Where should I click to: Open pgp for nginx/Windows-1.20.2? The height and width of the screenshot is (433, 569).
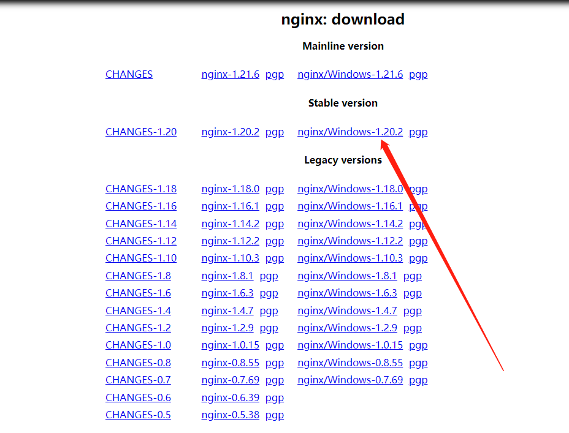418,132
